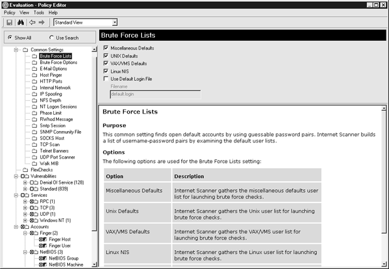Select the Use Search radio button
This screenshot has height=269, width=389.
(51, 38)
